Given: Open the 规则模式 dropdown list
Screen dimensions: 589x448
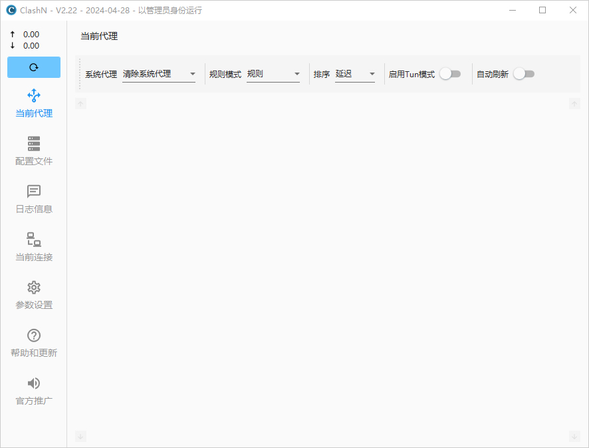Looking at the screenshot, I should 273,74.
